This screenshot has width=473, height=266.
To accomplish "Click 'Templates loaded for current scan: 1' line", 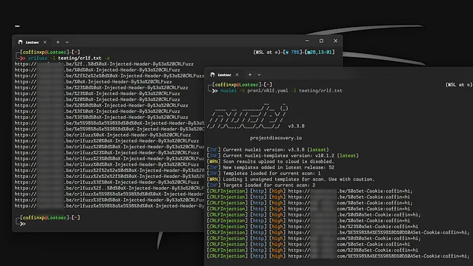I will click(x=263, y=173).
